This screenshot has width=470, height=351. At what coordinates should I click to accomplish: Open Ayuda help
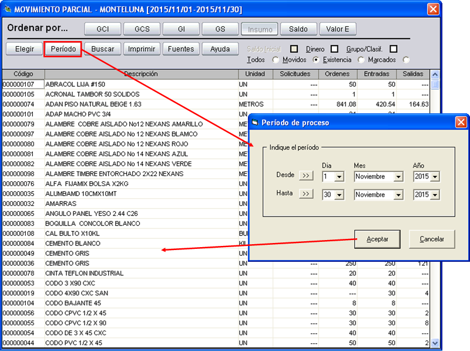tap(220, 49)
